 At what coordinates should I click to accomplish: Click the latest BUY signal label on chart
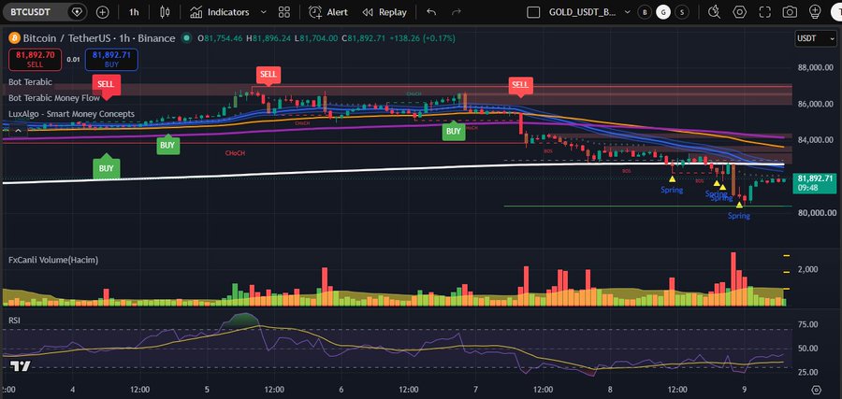pyautogui.click(x=454, y=130)
